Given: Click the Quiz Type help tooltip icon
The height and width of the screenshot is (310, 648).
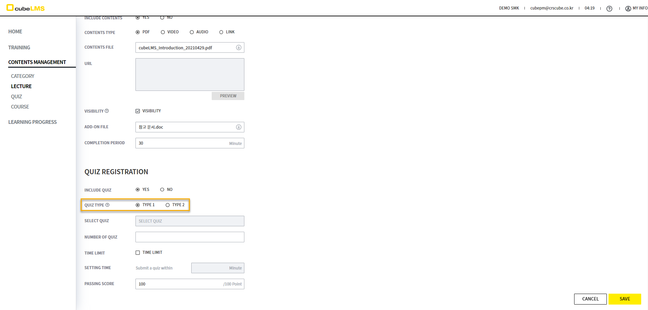Looking at the screenshot, I should [108, 205].
